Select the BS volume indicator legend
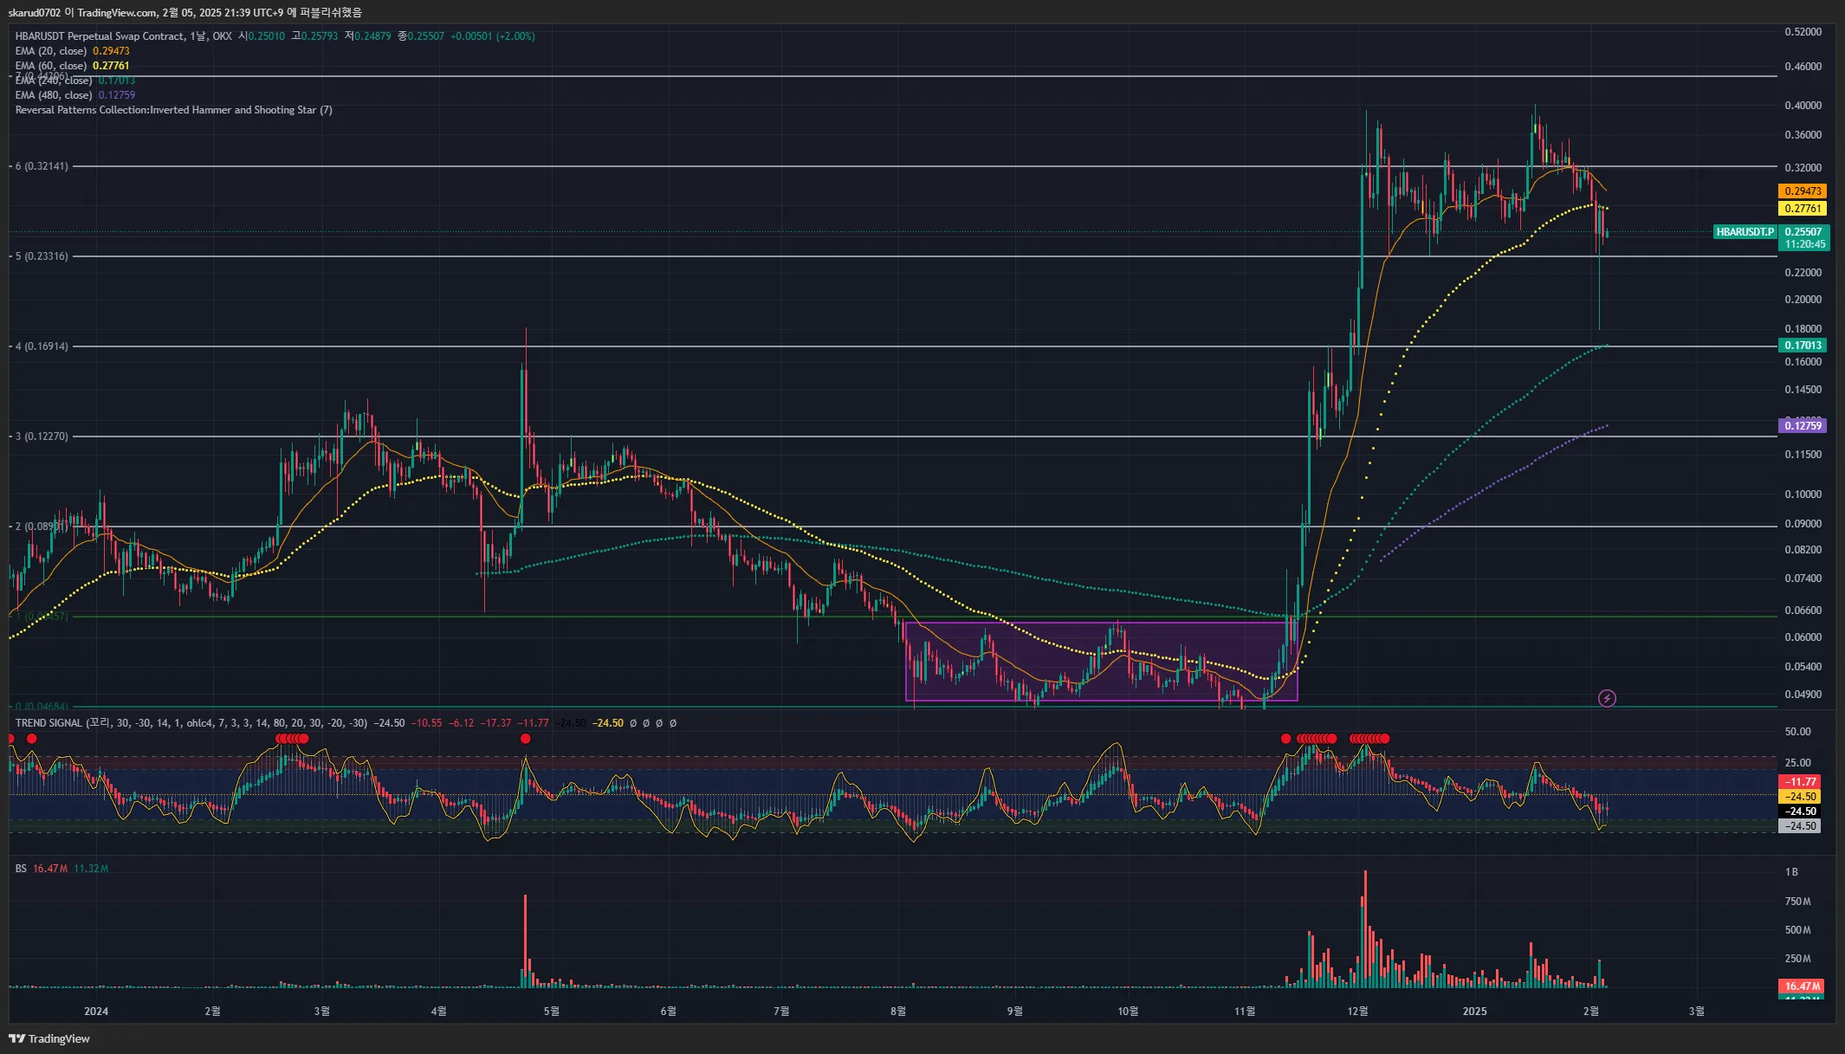The height and width of the screenshot is (1054, 1845). point(21,869)
